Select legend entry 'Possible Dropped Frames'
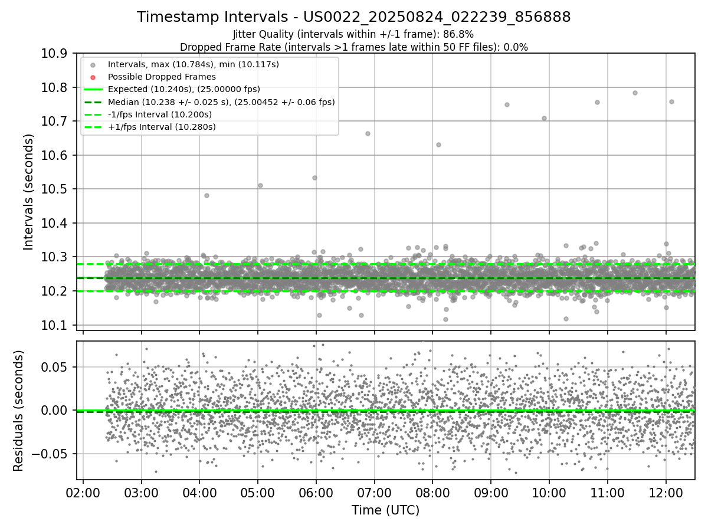Screen dimensions: 708x531 (x=162, y=77)
